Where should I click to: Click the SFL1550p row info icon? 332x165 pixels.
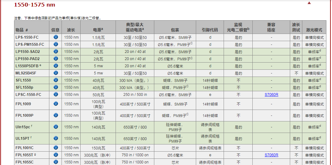(56, 87)
